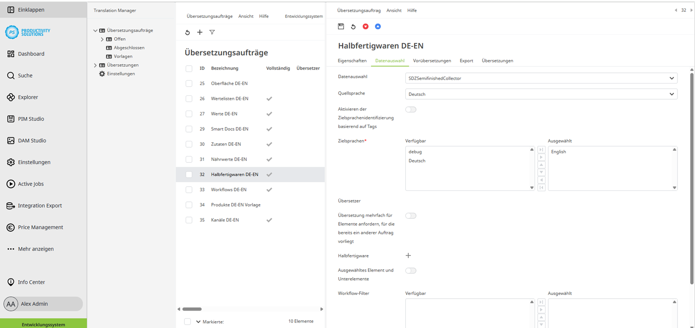Click the Refresh icon in the detail toolbar

(353, 26)
